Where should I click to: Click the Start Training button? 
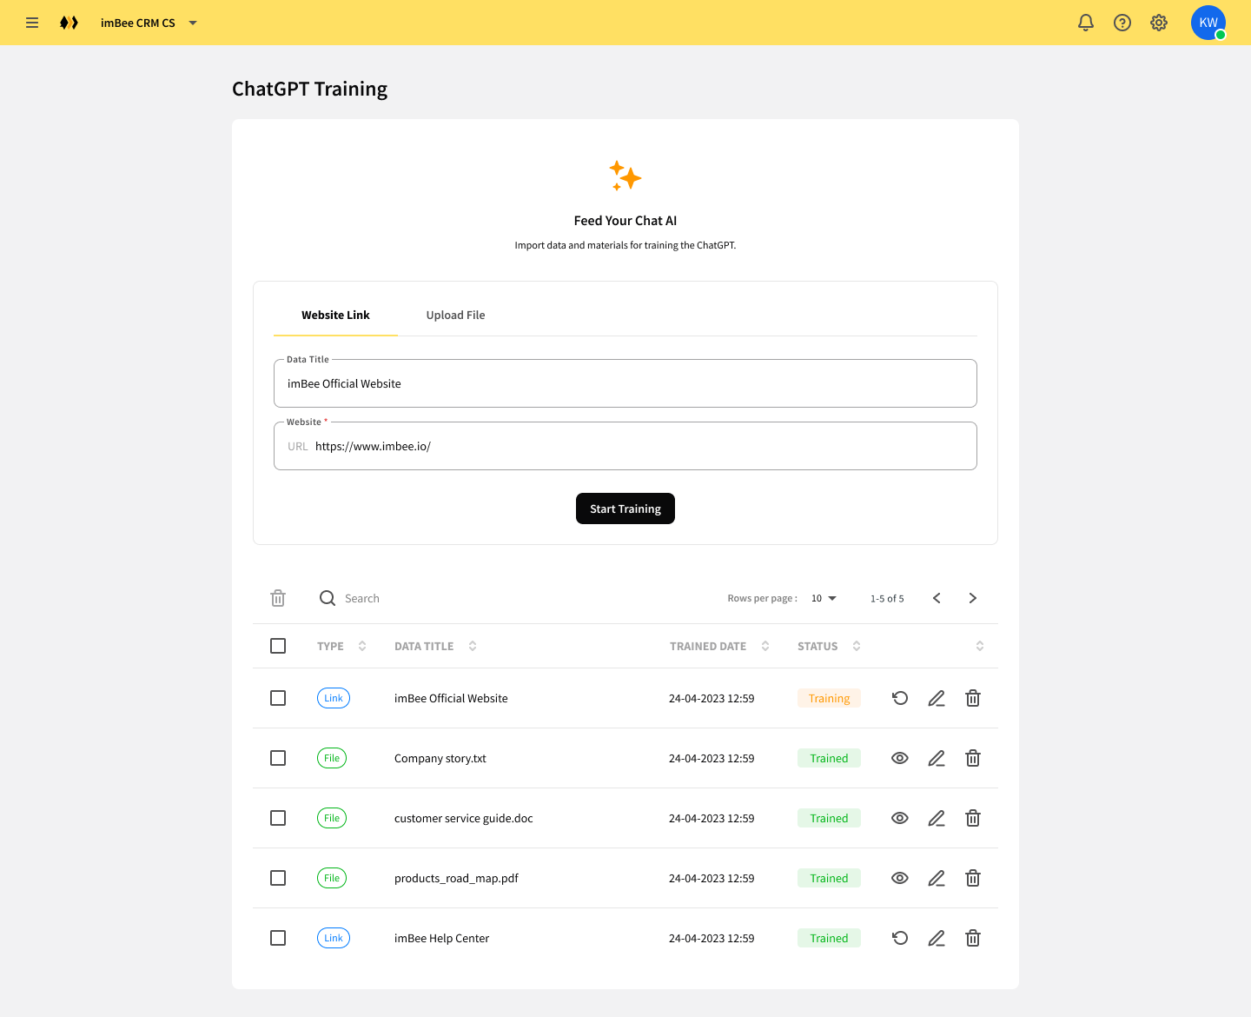[x=625, y=508]
